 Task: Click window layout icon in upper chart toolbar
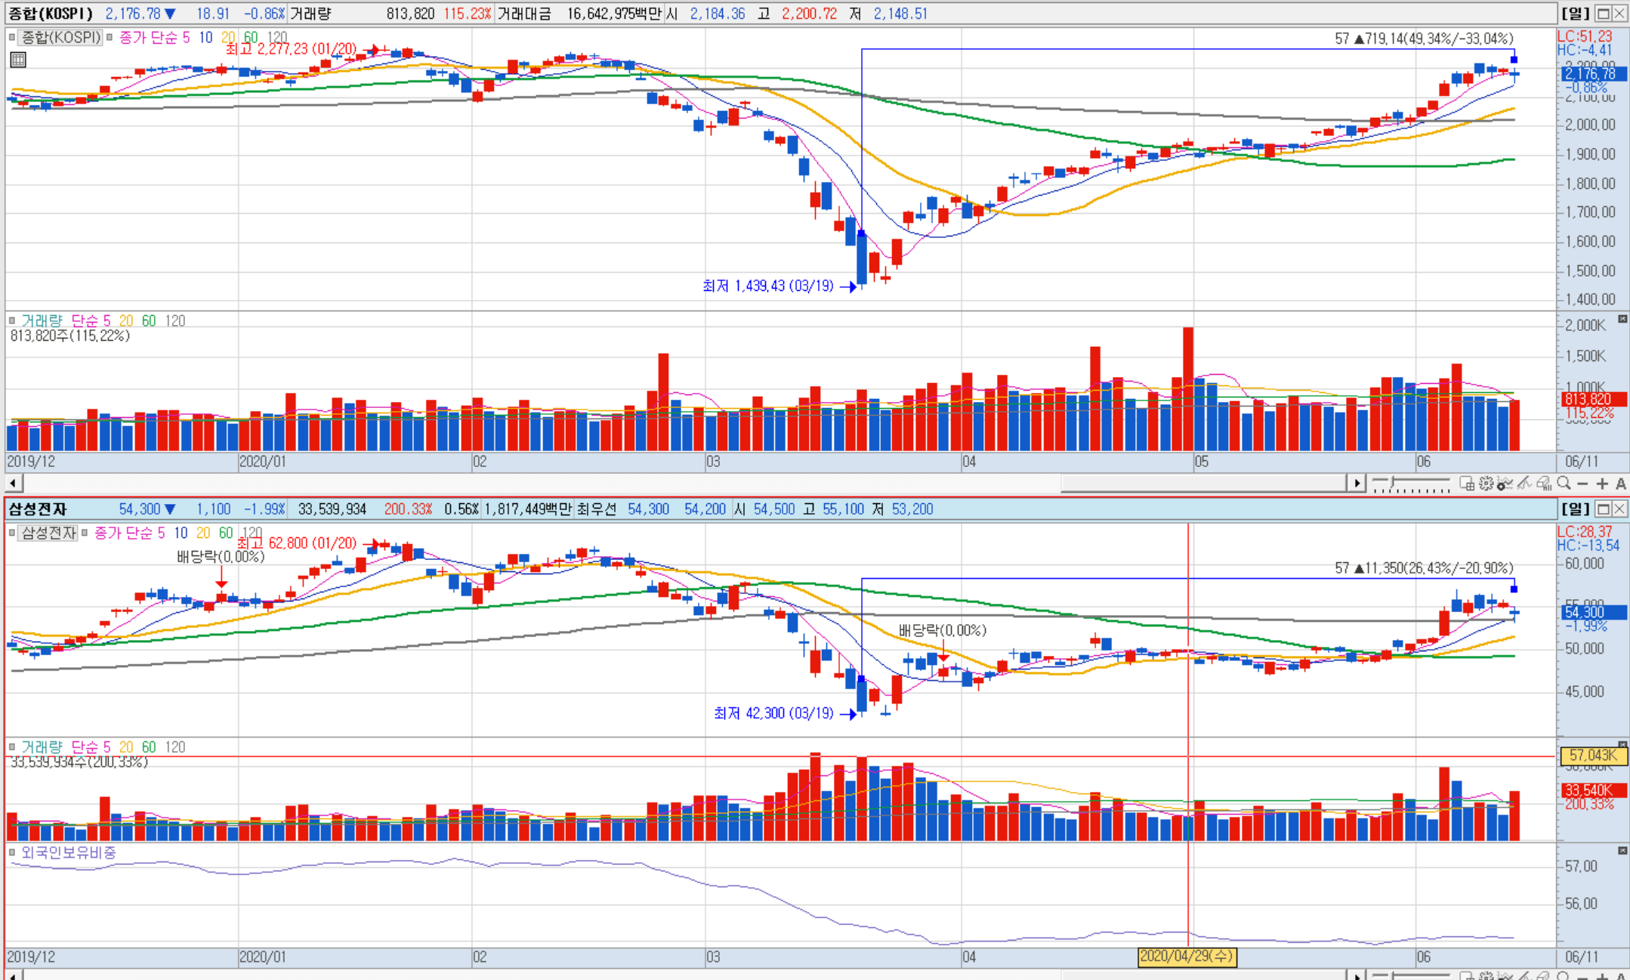(1467, 484)
